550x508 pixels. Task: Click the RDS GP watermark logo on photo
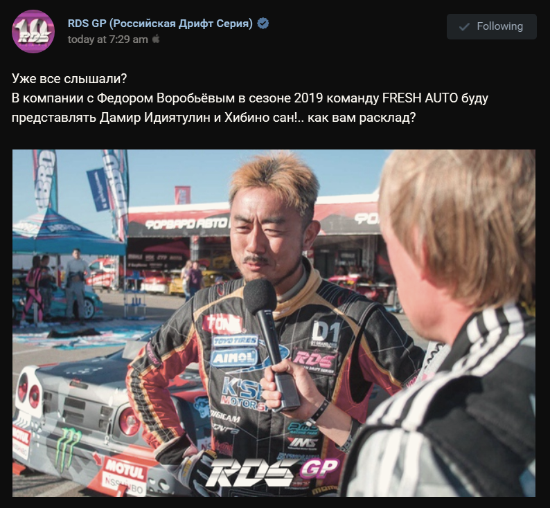tap(272, 472)
